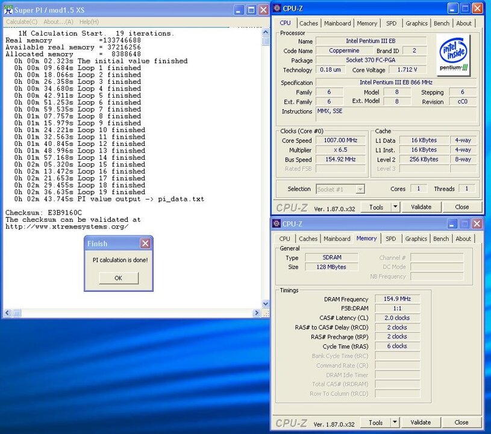491x434 pixels.
Task: Switch to Caches tab in upper CPU-Z
Action: click(x=308, y=23)
